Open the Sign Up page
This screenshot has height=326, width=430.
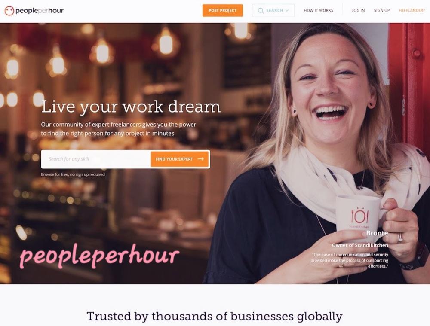point(382,10)
